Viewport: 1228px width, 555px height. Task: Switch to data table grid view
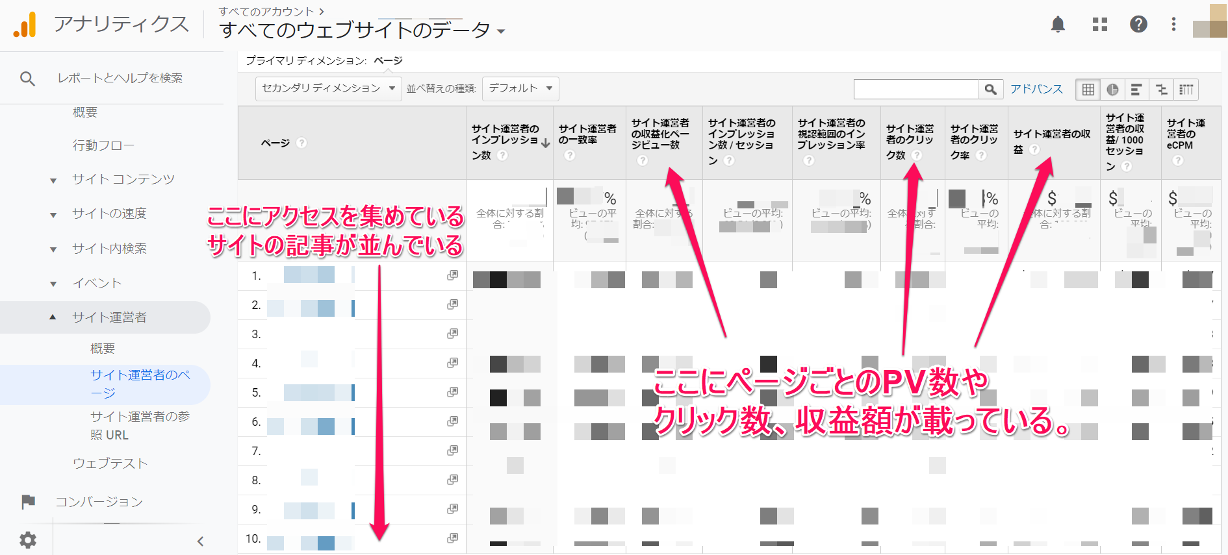1088,90
